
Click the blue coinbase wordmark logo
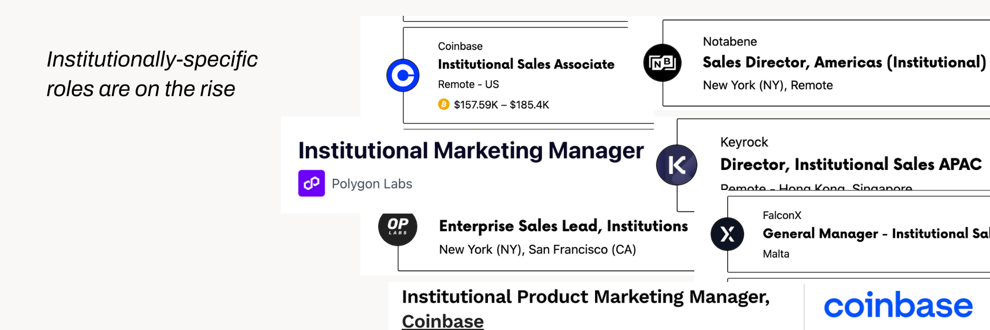(x=898, y=305)
